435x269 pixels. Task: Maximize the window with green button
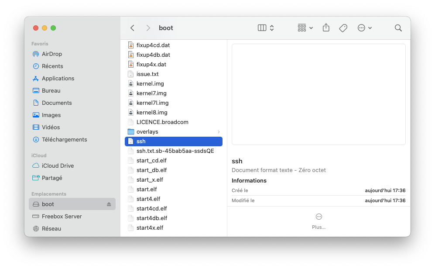coord(53,28)
